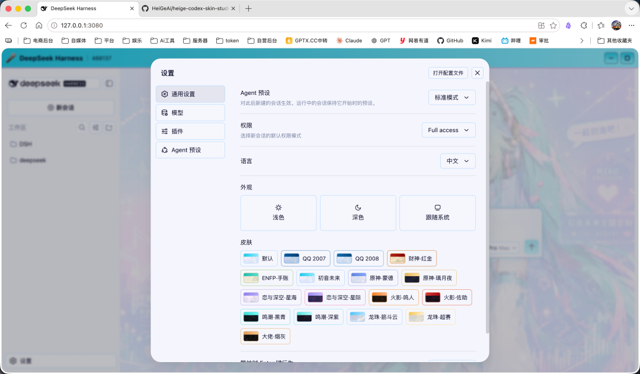Close the settings dialog with X

point(477,73)
